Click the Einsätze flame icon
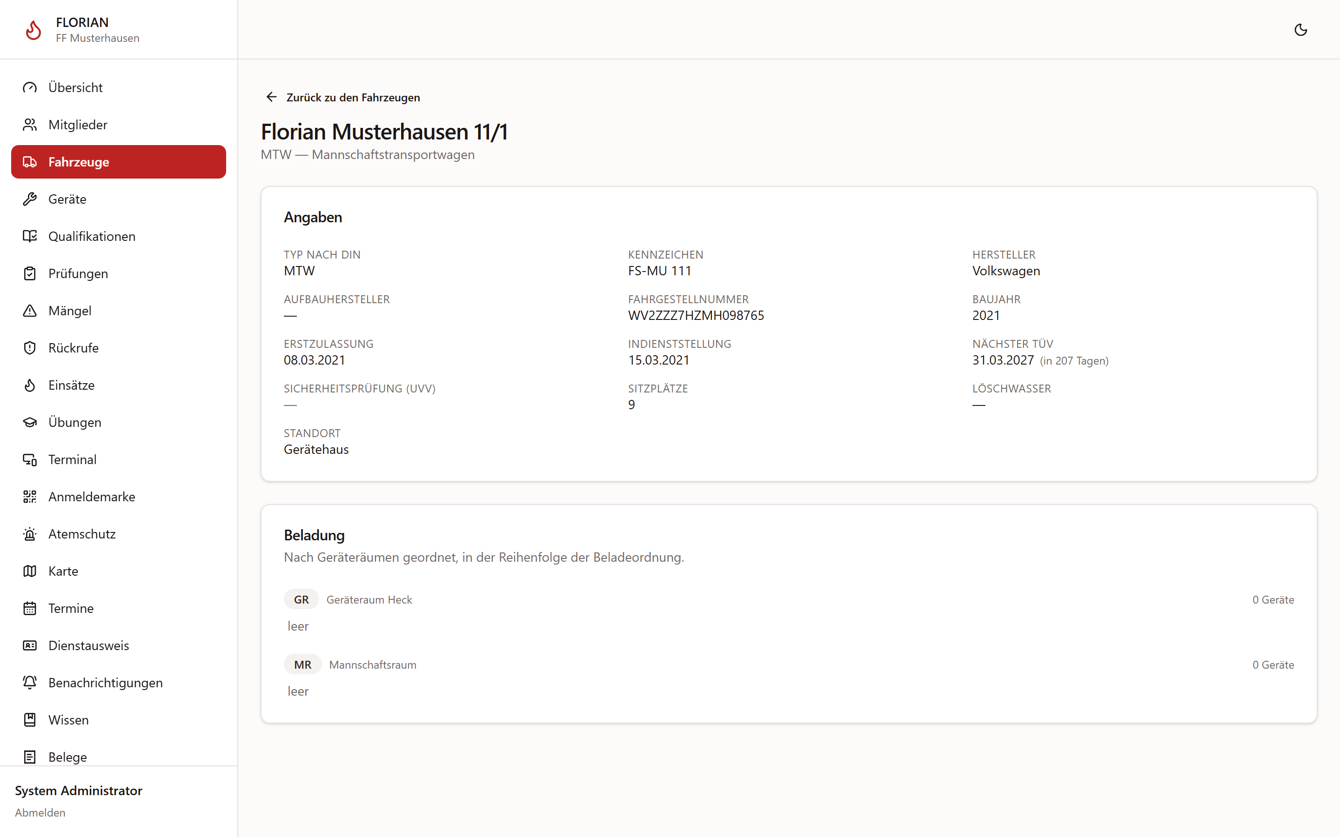 [x=30, y=385]
